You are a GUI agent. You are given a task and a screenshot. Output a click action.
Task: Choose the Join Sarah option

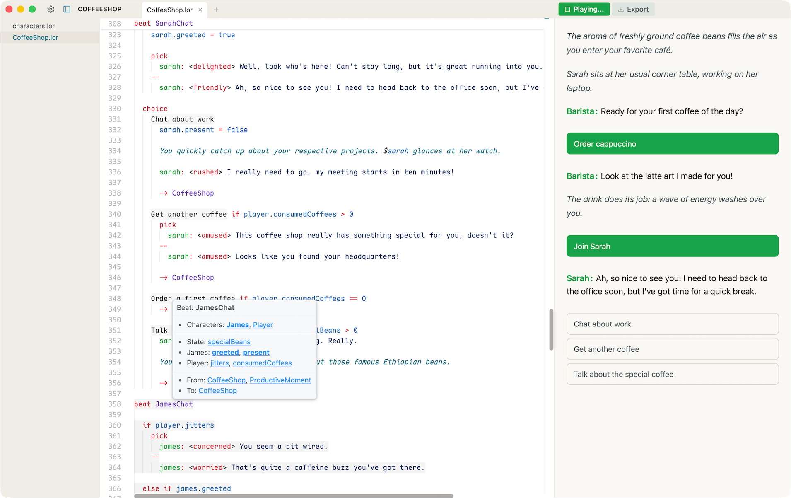click(672, 246)
